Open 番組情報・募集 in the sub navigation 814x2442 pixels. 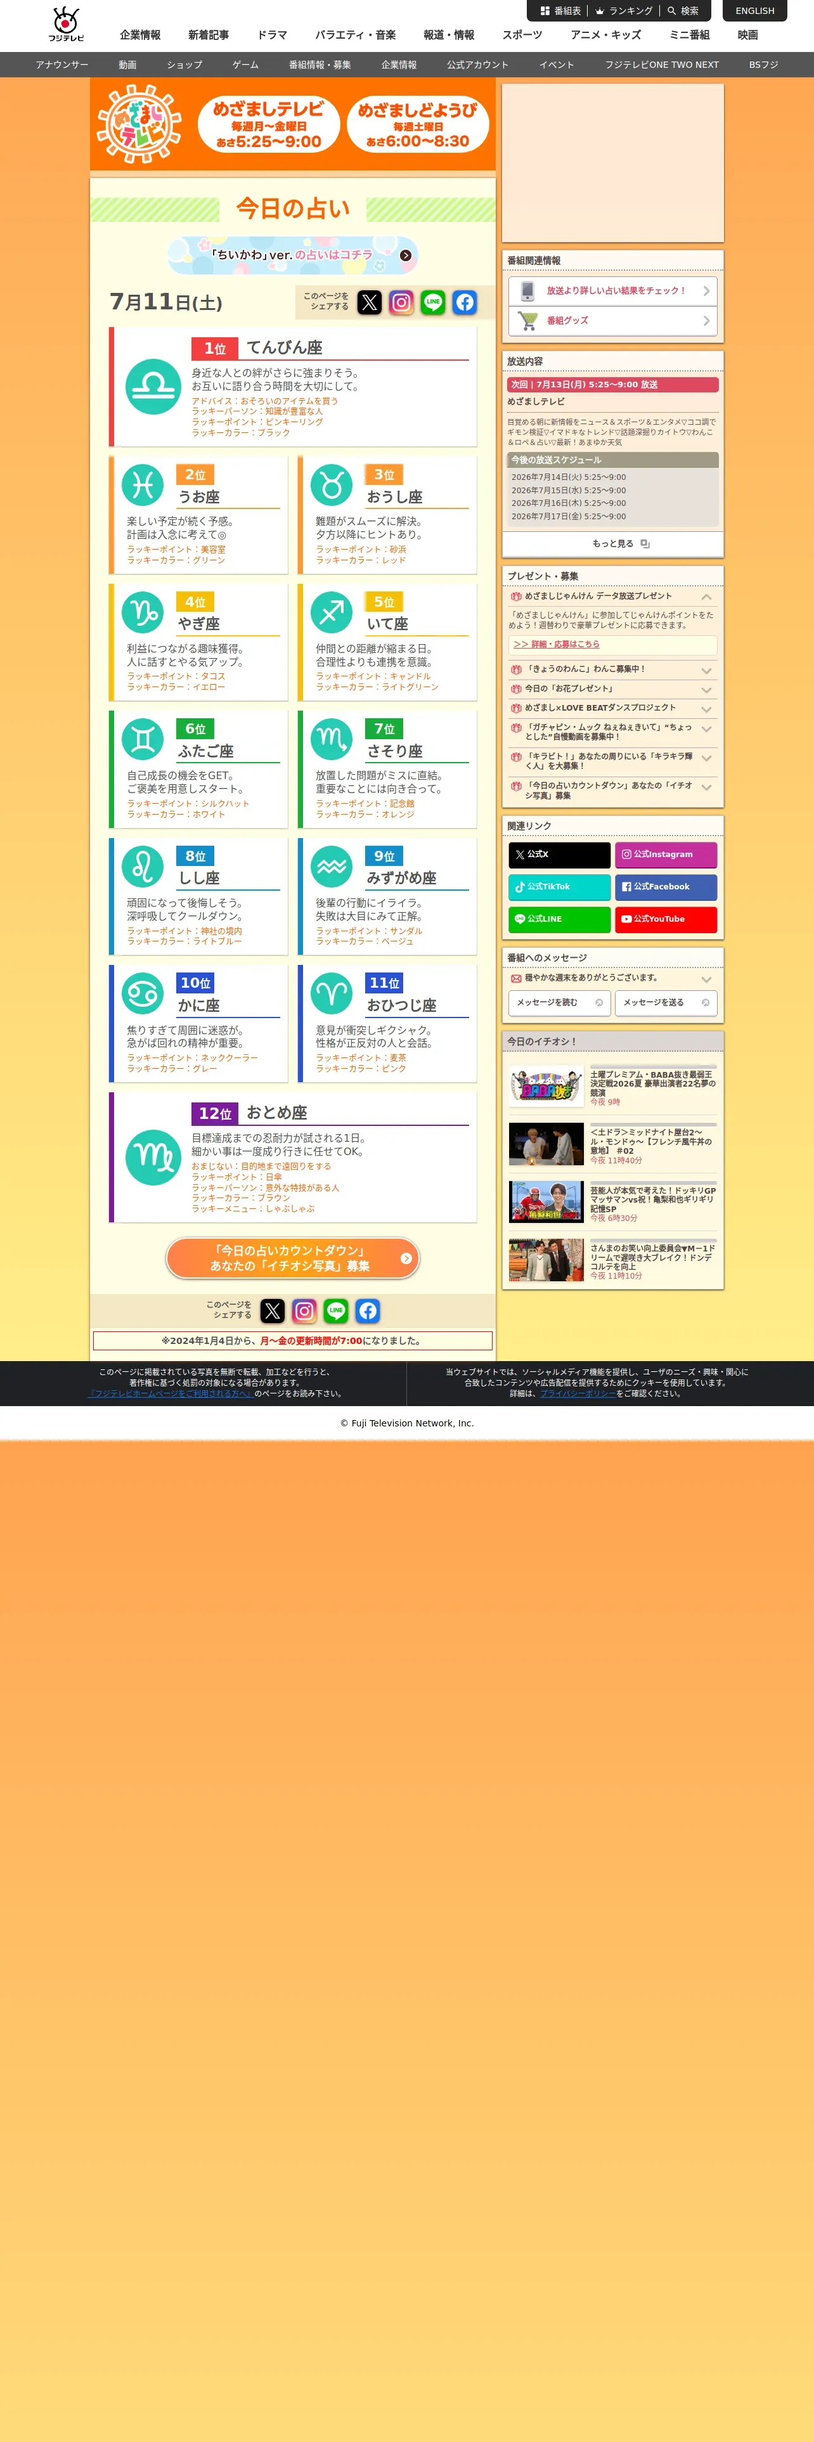320,65
